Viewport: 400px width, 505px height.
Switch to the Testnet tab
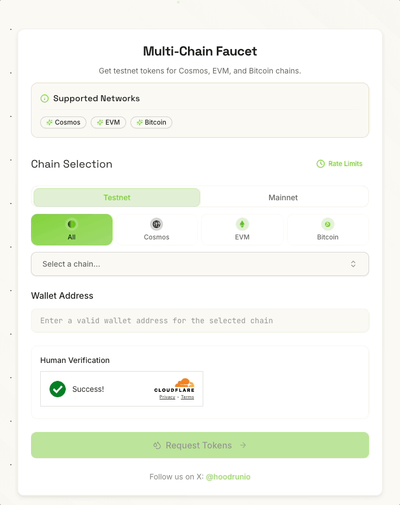[116, 196]
